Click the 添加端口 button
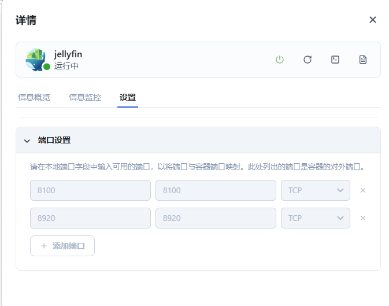 click(62, 246)
